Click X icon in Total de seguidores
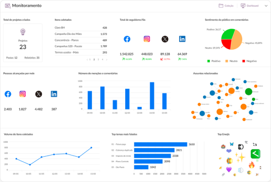The width and height of the screenshot is (271, 182). pyautogui.click(x=164, y=39)
